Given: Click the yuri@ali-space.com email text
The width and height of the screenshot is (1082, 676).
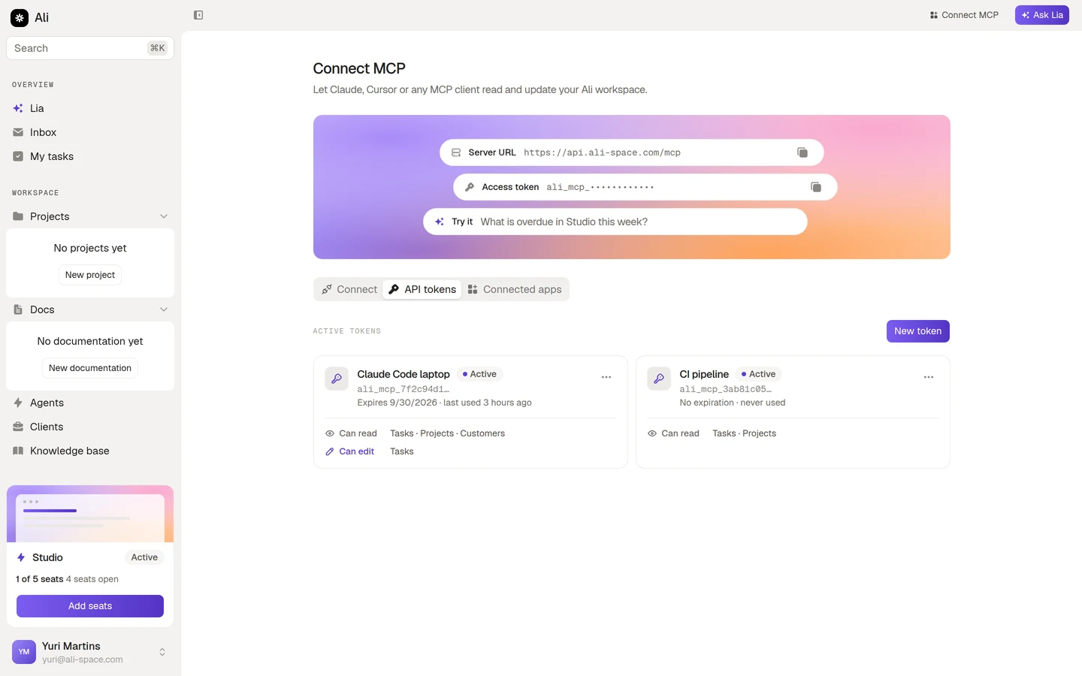Looking at the screenshot, I should (x=83, y=659).
